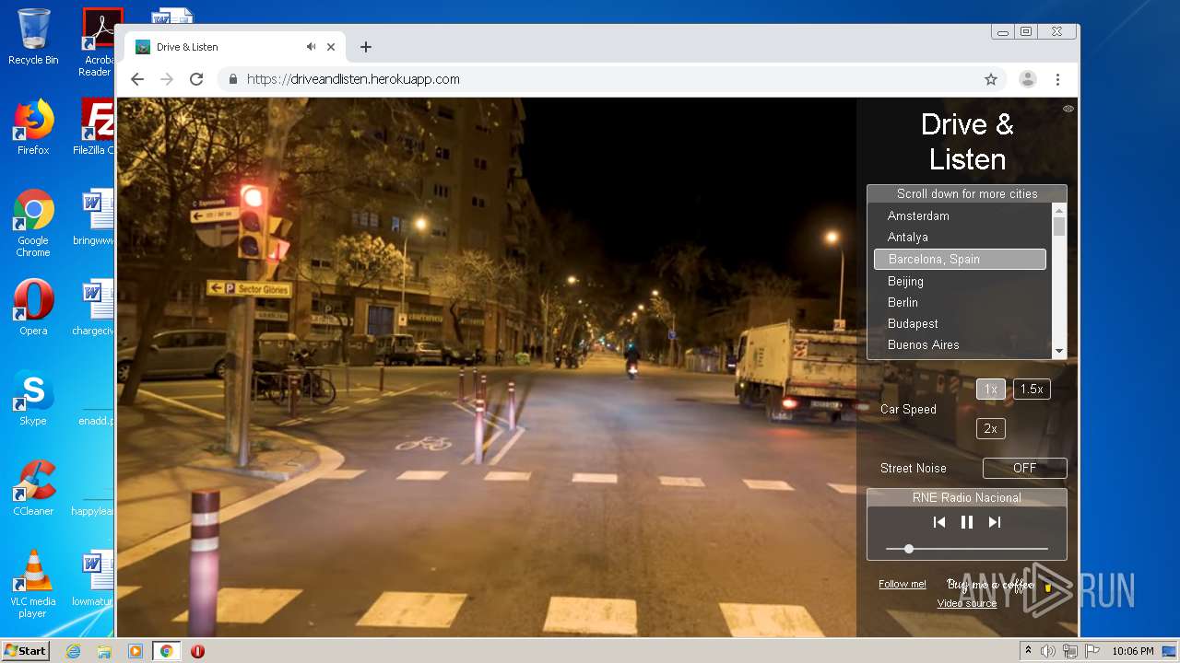Open the Google Chrome desktop shortcut

click(33, 224)
